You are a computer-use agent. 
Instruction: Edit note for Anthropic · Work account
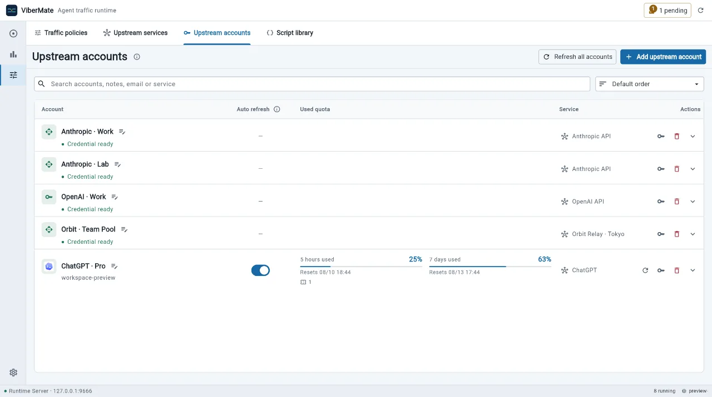(x=122, y=132)
